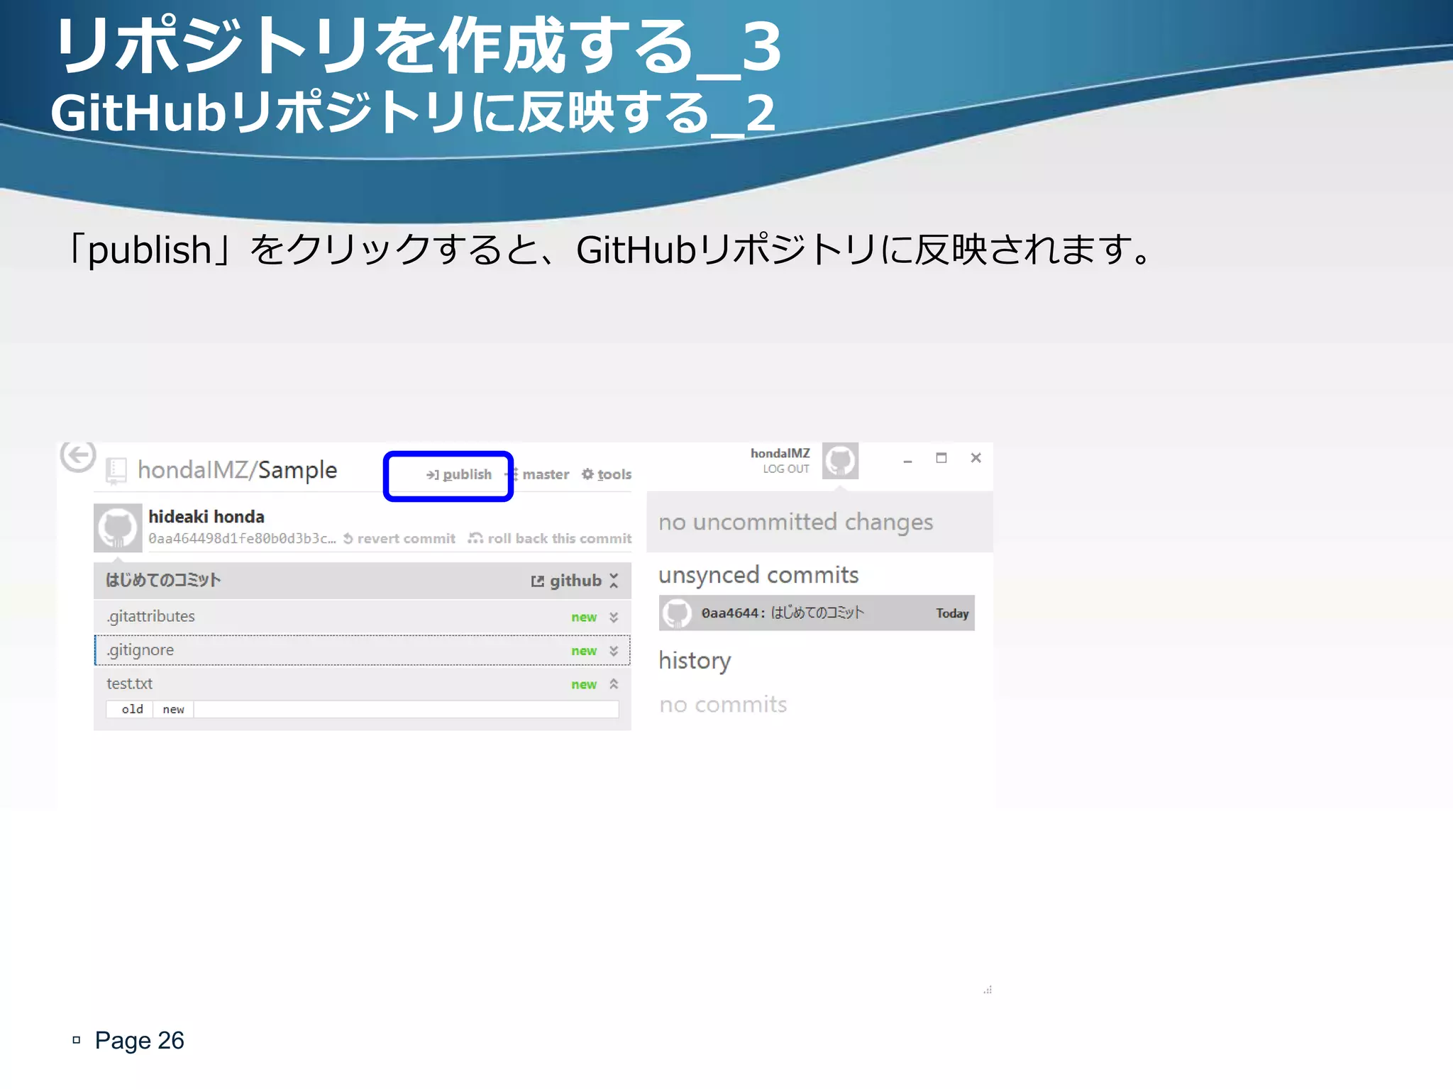Image resolution: width=1453 pixels, height=1089 pixels.
Task: Click the new column in the test.txt diff
Action: 173,709
